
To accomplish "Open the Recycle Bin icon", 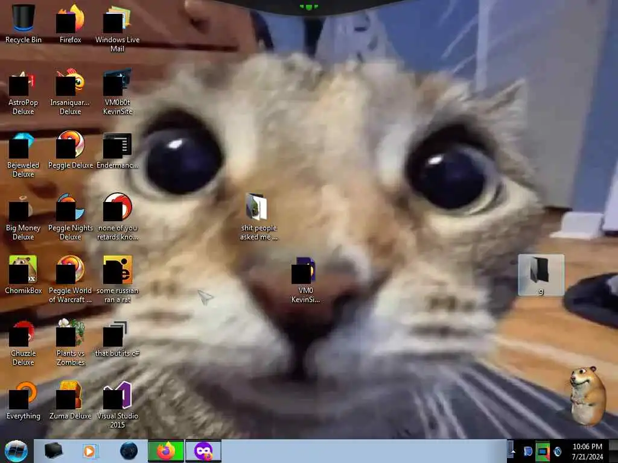I will [24, 24].
